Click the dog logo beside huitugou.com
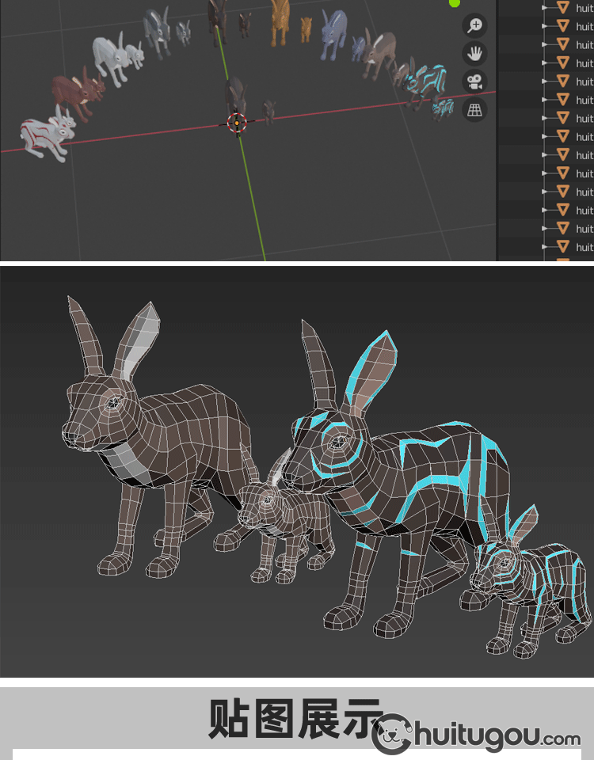This screenshot has width=594, height=760. click(x=390, y=735)
